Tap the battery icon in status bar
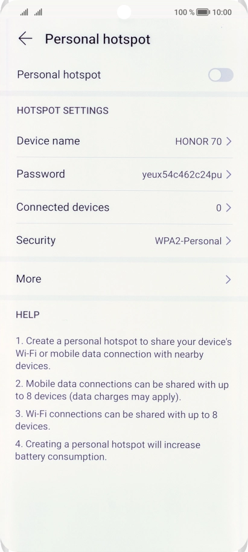Image resolution: width=248 pixels, height=552 pixels. (203, 12)
